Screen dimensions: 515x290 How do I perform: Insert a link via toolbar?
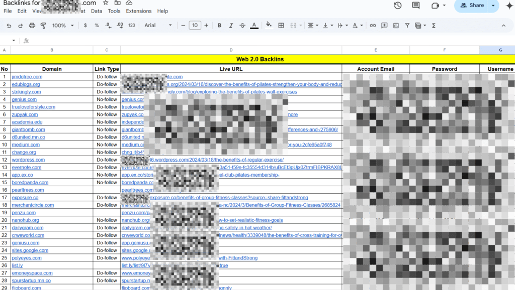click(373, 26)
